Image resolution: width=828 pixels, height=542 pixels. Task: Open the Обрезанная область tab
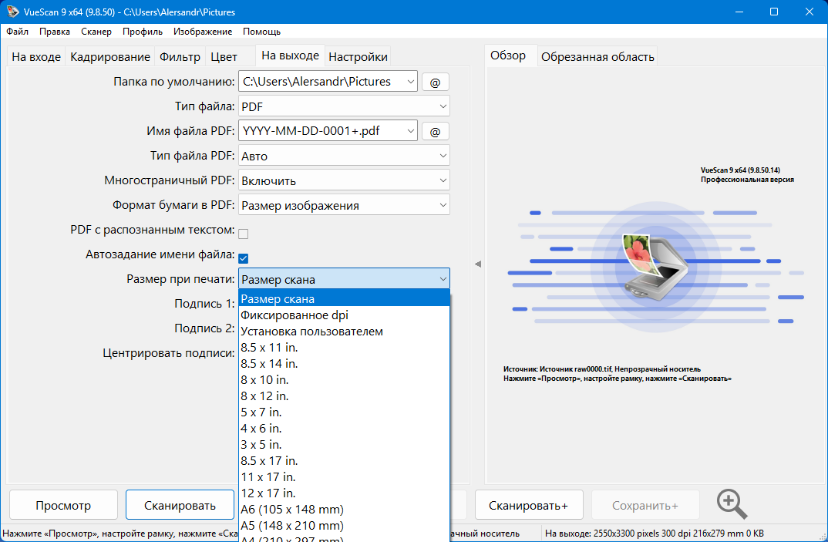click(597, 57)
